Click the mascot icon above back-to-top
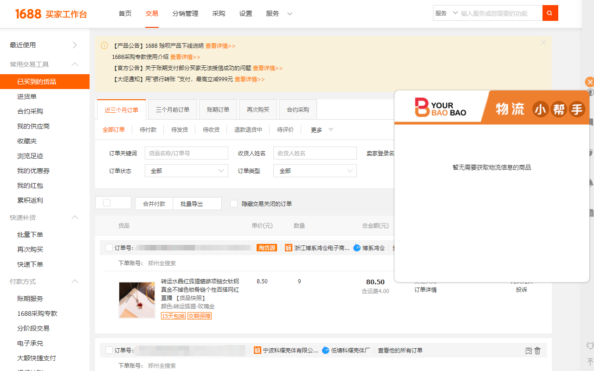 pos(590,345)
